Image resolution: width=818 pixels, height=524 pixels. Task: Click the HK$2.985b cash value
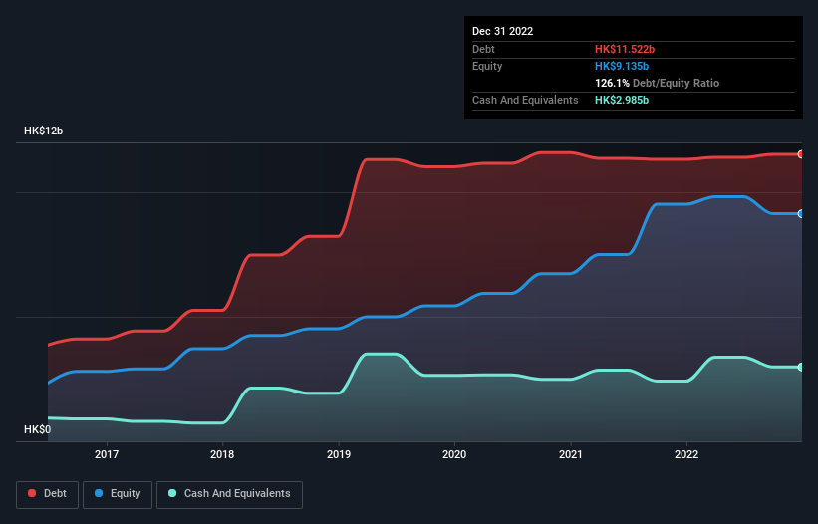coord(622,100)
